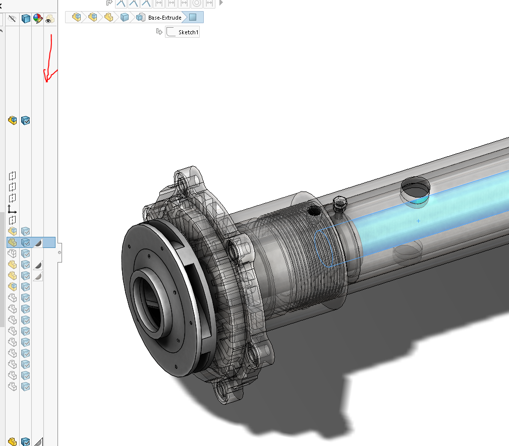Uncheck the cube checkbox below the selected row

pos(25,253)
